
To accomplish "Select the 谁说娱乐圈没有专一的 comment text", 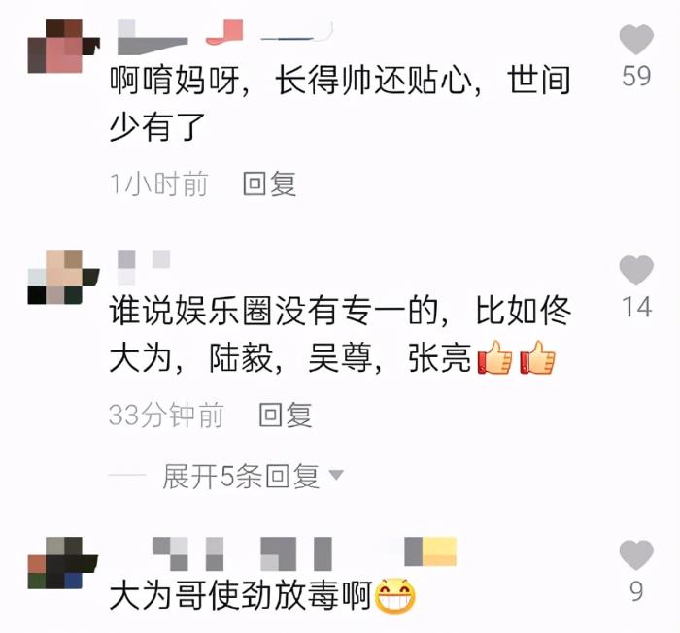I will pyautogui.click(x=340, y=334).
